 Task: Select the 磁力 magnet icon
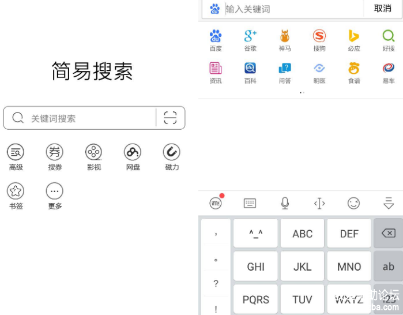click(171, 152)
